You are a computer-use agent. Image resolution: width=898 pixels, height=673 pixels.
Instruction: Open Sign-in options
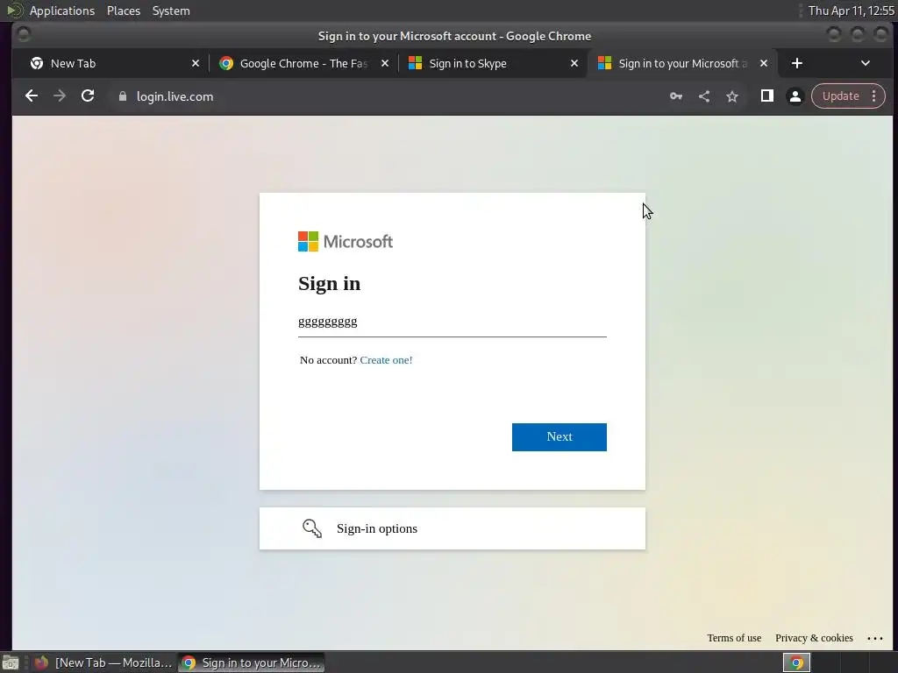click(452, 528)
